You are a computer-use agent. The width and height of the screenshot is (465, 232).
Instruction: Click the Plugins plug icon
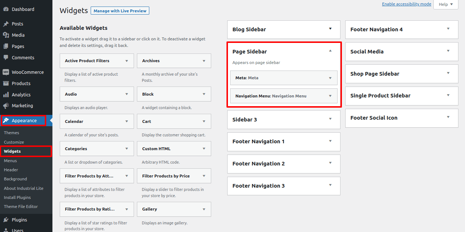(6, 220)
